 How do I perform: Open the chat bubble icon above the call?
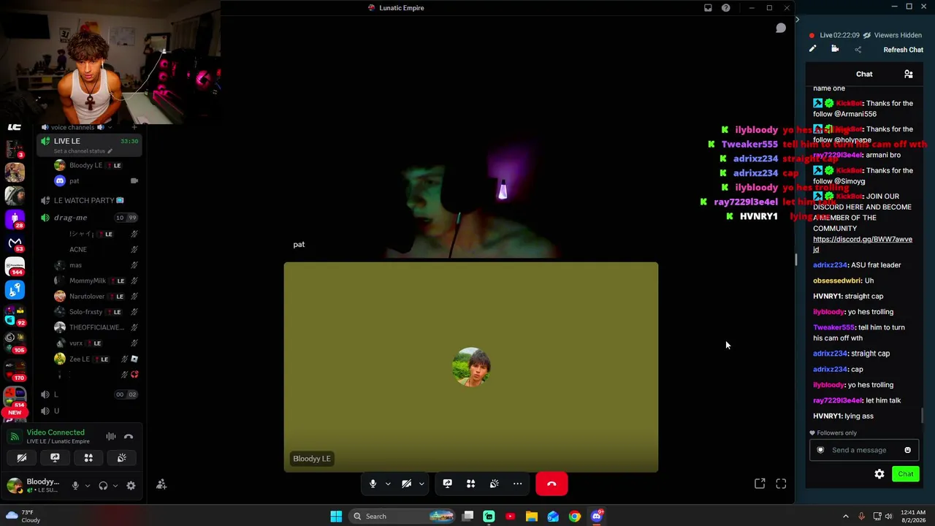point(781,28)
